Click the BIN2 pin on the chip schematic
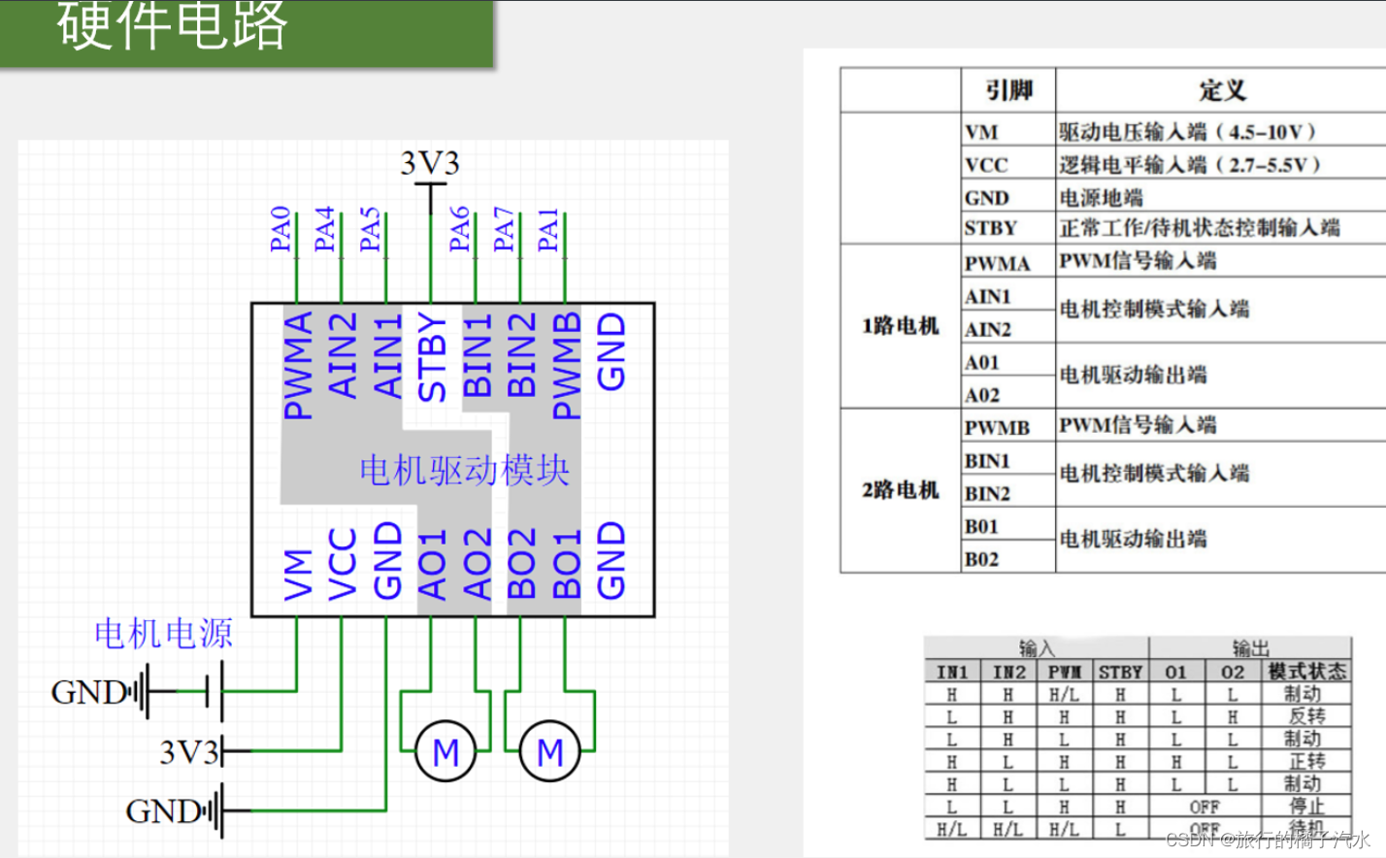 pyautogui.click(x=521, y=355)
